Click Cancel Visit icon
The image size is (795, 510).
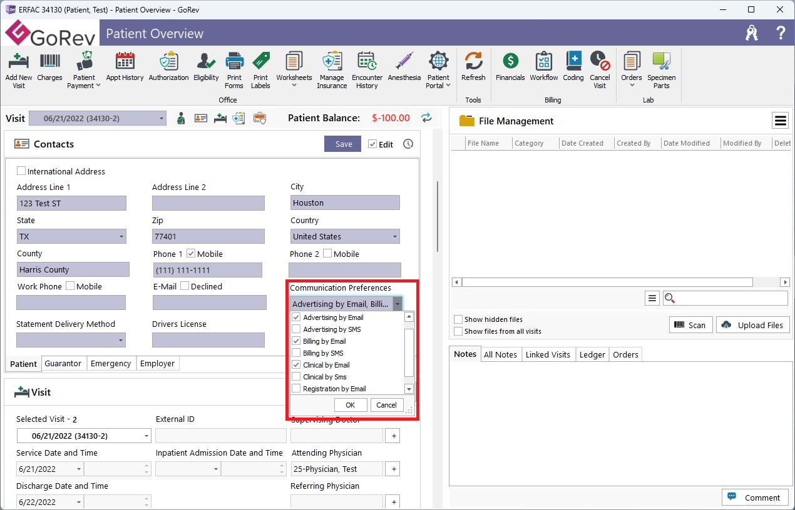coord(600,61)
